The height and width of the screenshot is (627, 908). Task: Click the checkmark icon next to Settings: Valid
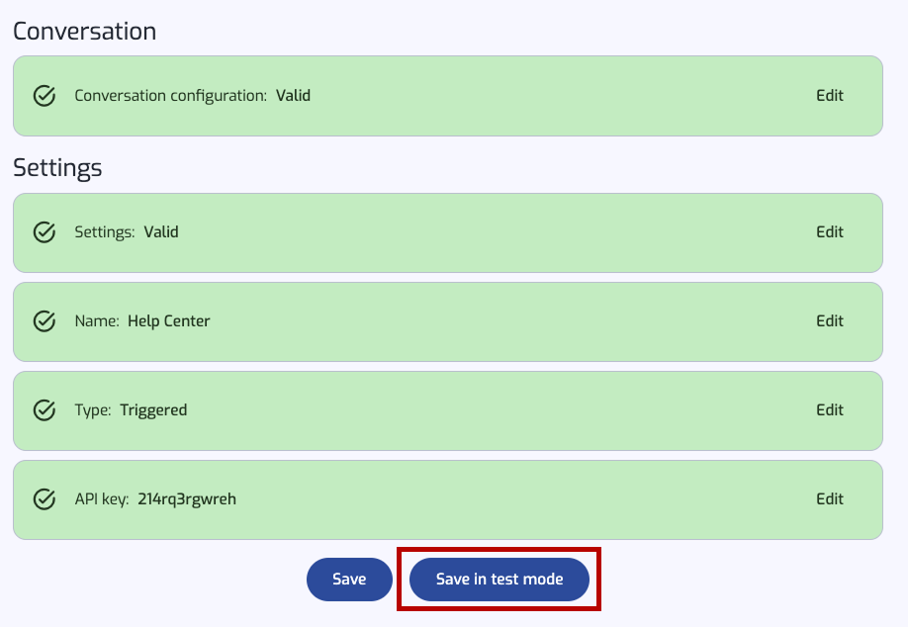pos(44,232)
